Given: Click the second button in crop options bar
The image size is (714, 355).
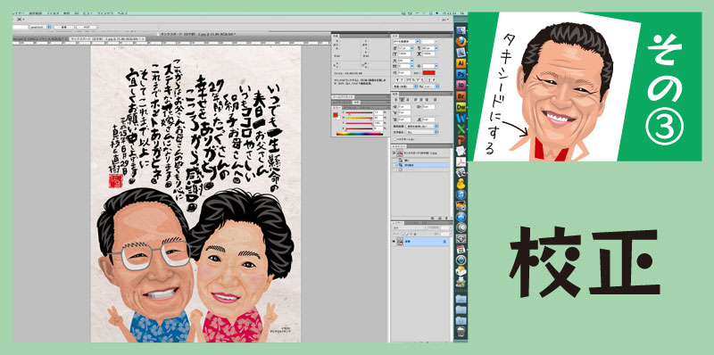Looking at the screenshot, I should pos(86,28).
